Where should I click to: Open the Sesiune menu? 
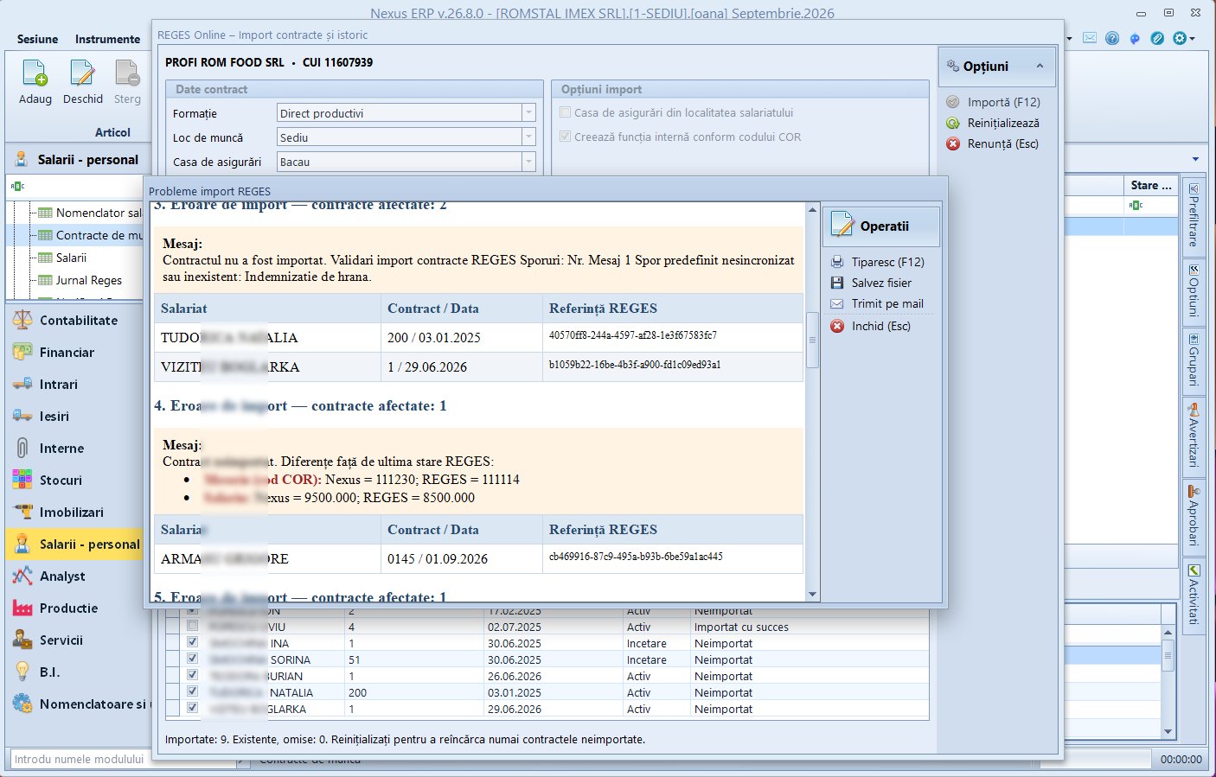pyautogui.click(x=38, y=39)
